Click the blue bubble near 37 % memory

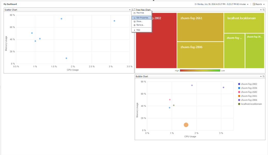click(170, 108)
